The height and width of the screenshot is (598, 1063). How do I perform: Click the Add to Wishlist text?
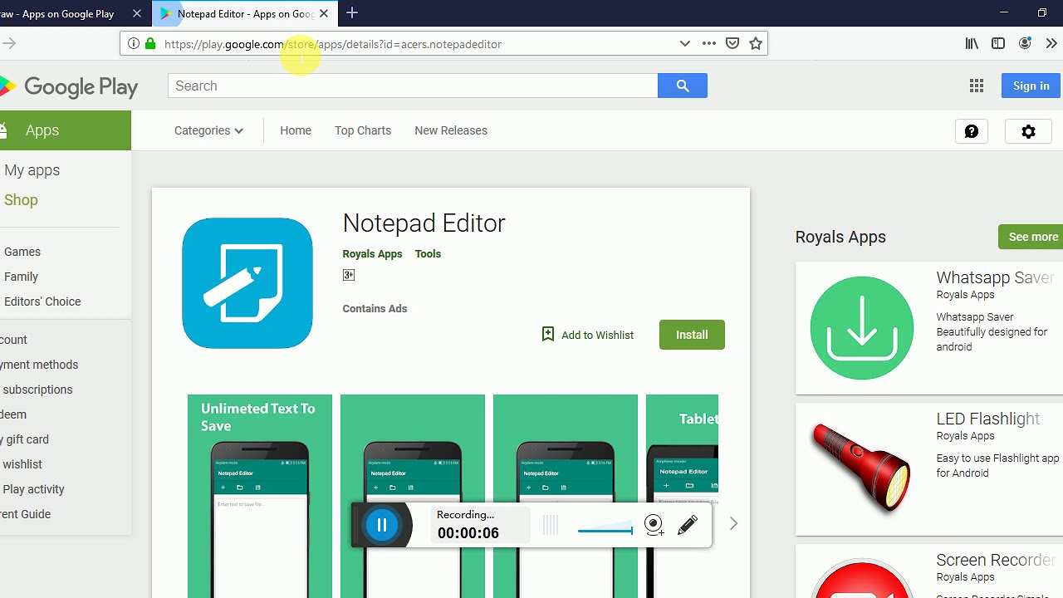click(597, 335)
